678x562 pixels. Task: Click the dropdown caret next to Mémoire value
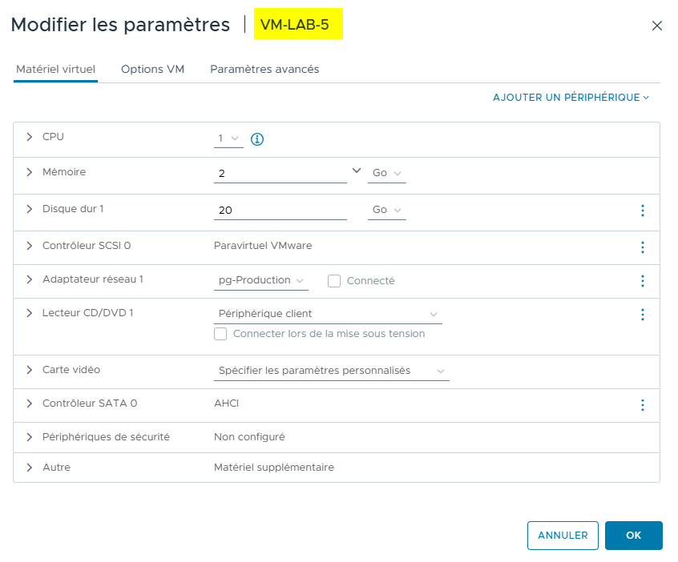[355, 170]
